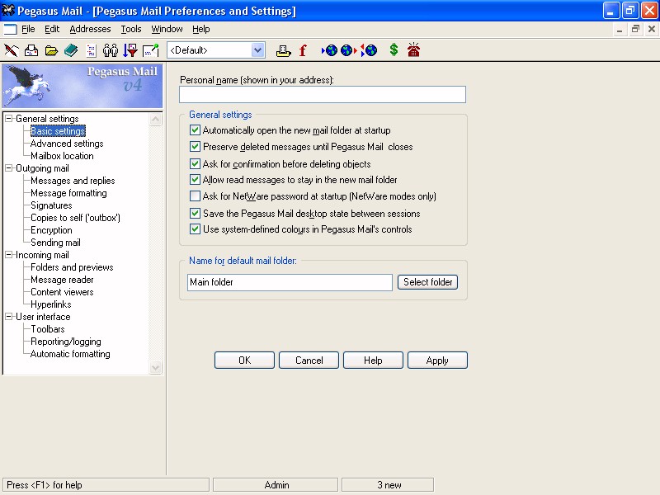
Task: Collapse the Incoming mail tree node
Action: (x=9, y=255)
